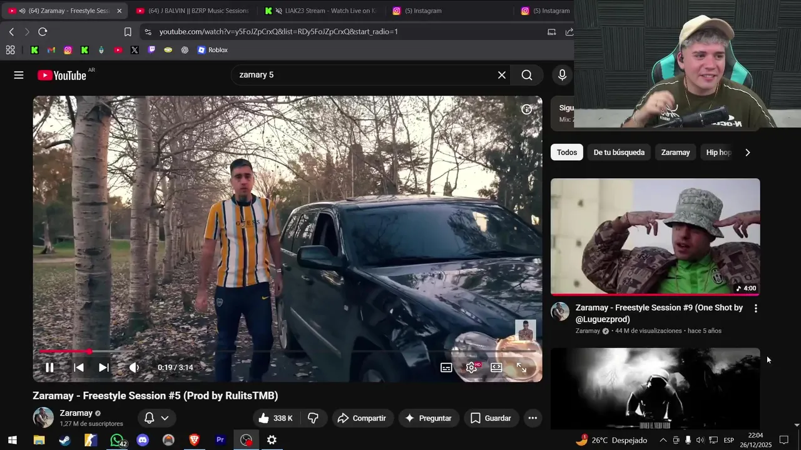The width and height of the screenshot is (801, 450).
Task: Select the De tu búsqueda chip
Action: coord(619,152)
